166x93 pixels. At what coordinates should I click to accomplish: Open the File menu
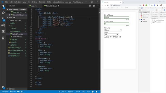(x=6, y=2)
